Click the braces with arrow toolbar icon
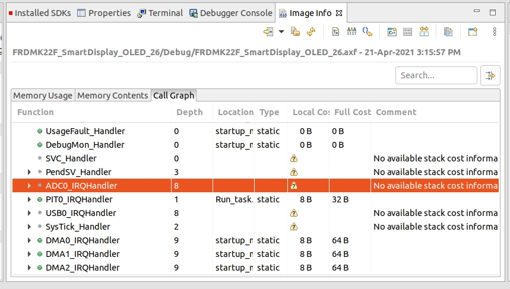This screenshot has height=289, width=510. tap(368, 31)
